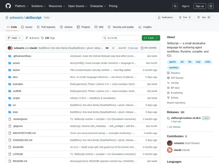Open the appearance settings icon beside Sign up
This screenshot has height=164, width=219.
tap(211, 6)
